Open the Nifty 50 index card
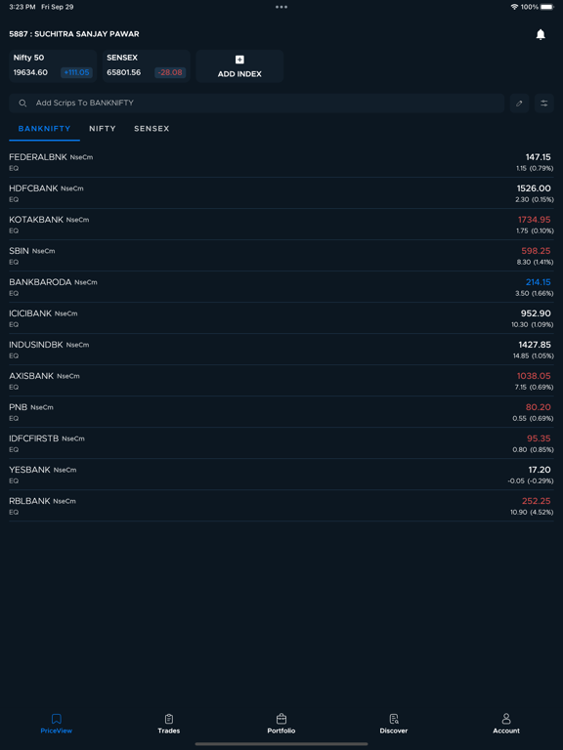This screenshot has height=750, width=563. (x=53, y=66)
